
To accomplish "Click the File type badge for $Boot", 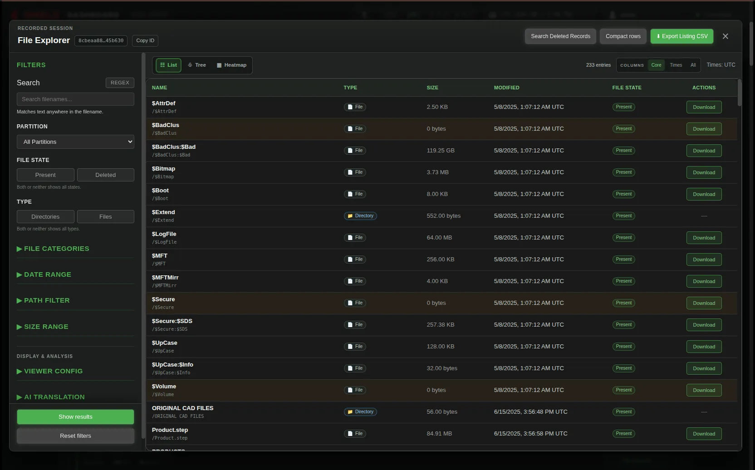I will click(355, 194).
